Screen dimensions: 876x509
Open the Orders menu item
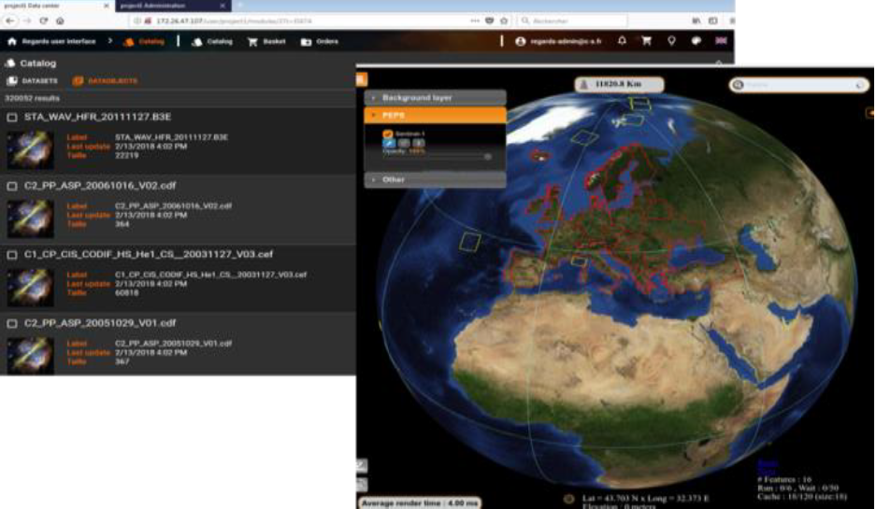tap(320, 41)
